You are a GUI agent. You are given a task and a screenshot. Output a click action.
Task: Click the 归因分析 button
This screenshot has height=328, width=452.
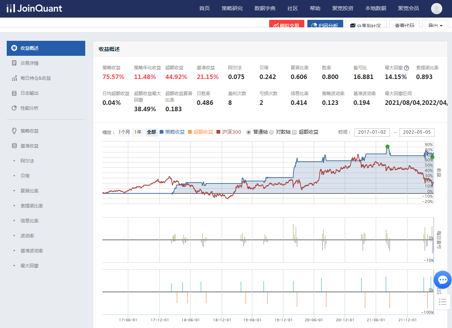pyautogui.click(x=325, y=25)
